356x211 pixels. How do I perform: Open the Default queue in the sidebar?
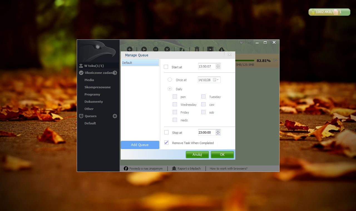(90, 123)
